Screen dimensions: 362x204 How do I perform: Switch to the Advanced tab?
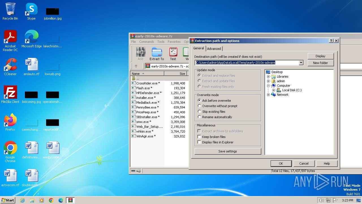tap(214, 49)
